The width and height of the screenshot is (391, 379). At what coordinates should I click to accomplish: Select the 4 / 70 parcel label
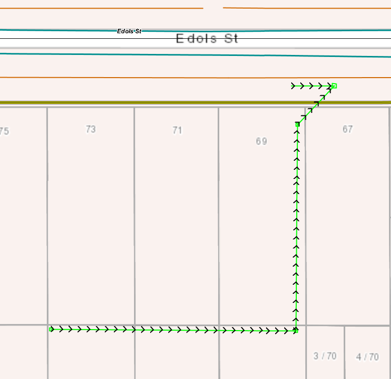tap(367, 357)
